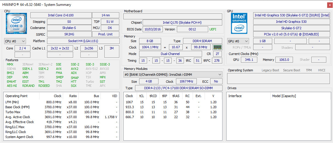
Task: Open the CPU #0 selector dropdown
Action: 15,41
